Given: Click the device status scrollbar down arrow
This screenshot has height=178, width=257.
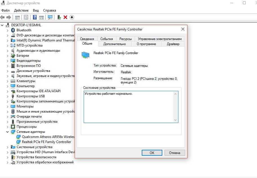Looking at the screenshot, I should pyautogui.click(x=175, y=120).
